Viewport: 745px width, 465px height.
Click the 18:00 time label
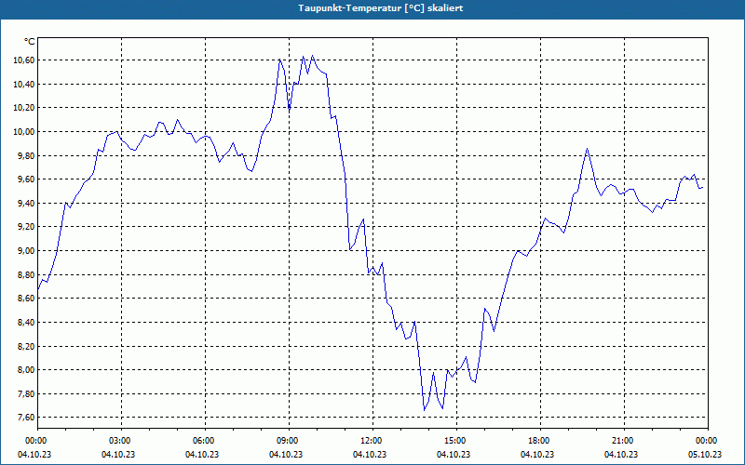pyautogui.click(x=538, y=441)
